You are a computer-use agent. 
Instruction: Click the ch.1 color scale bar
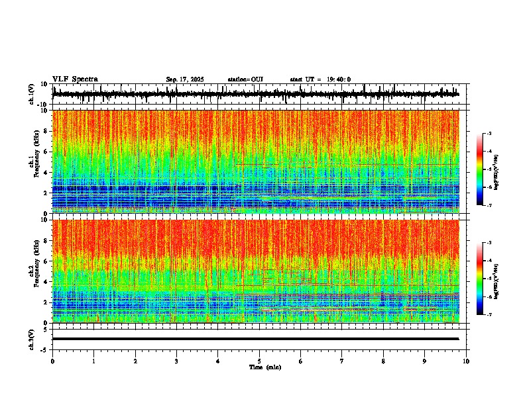[479, 169]
